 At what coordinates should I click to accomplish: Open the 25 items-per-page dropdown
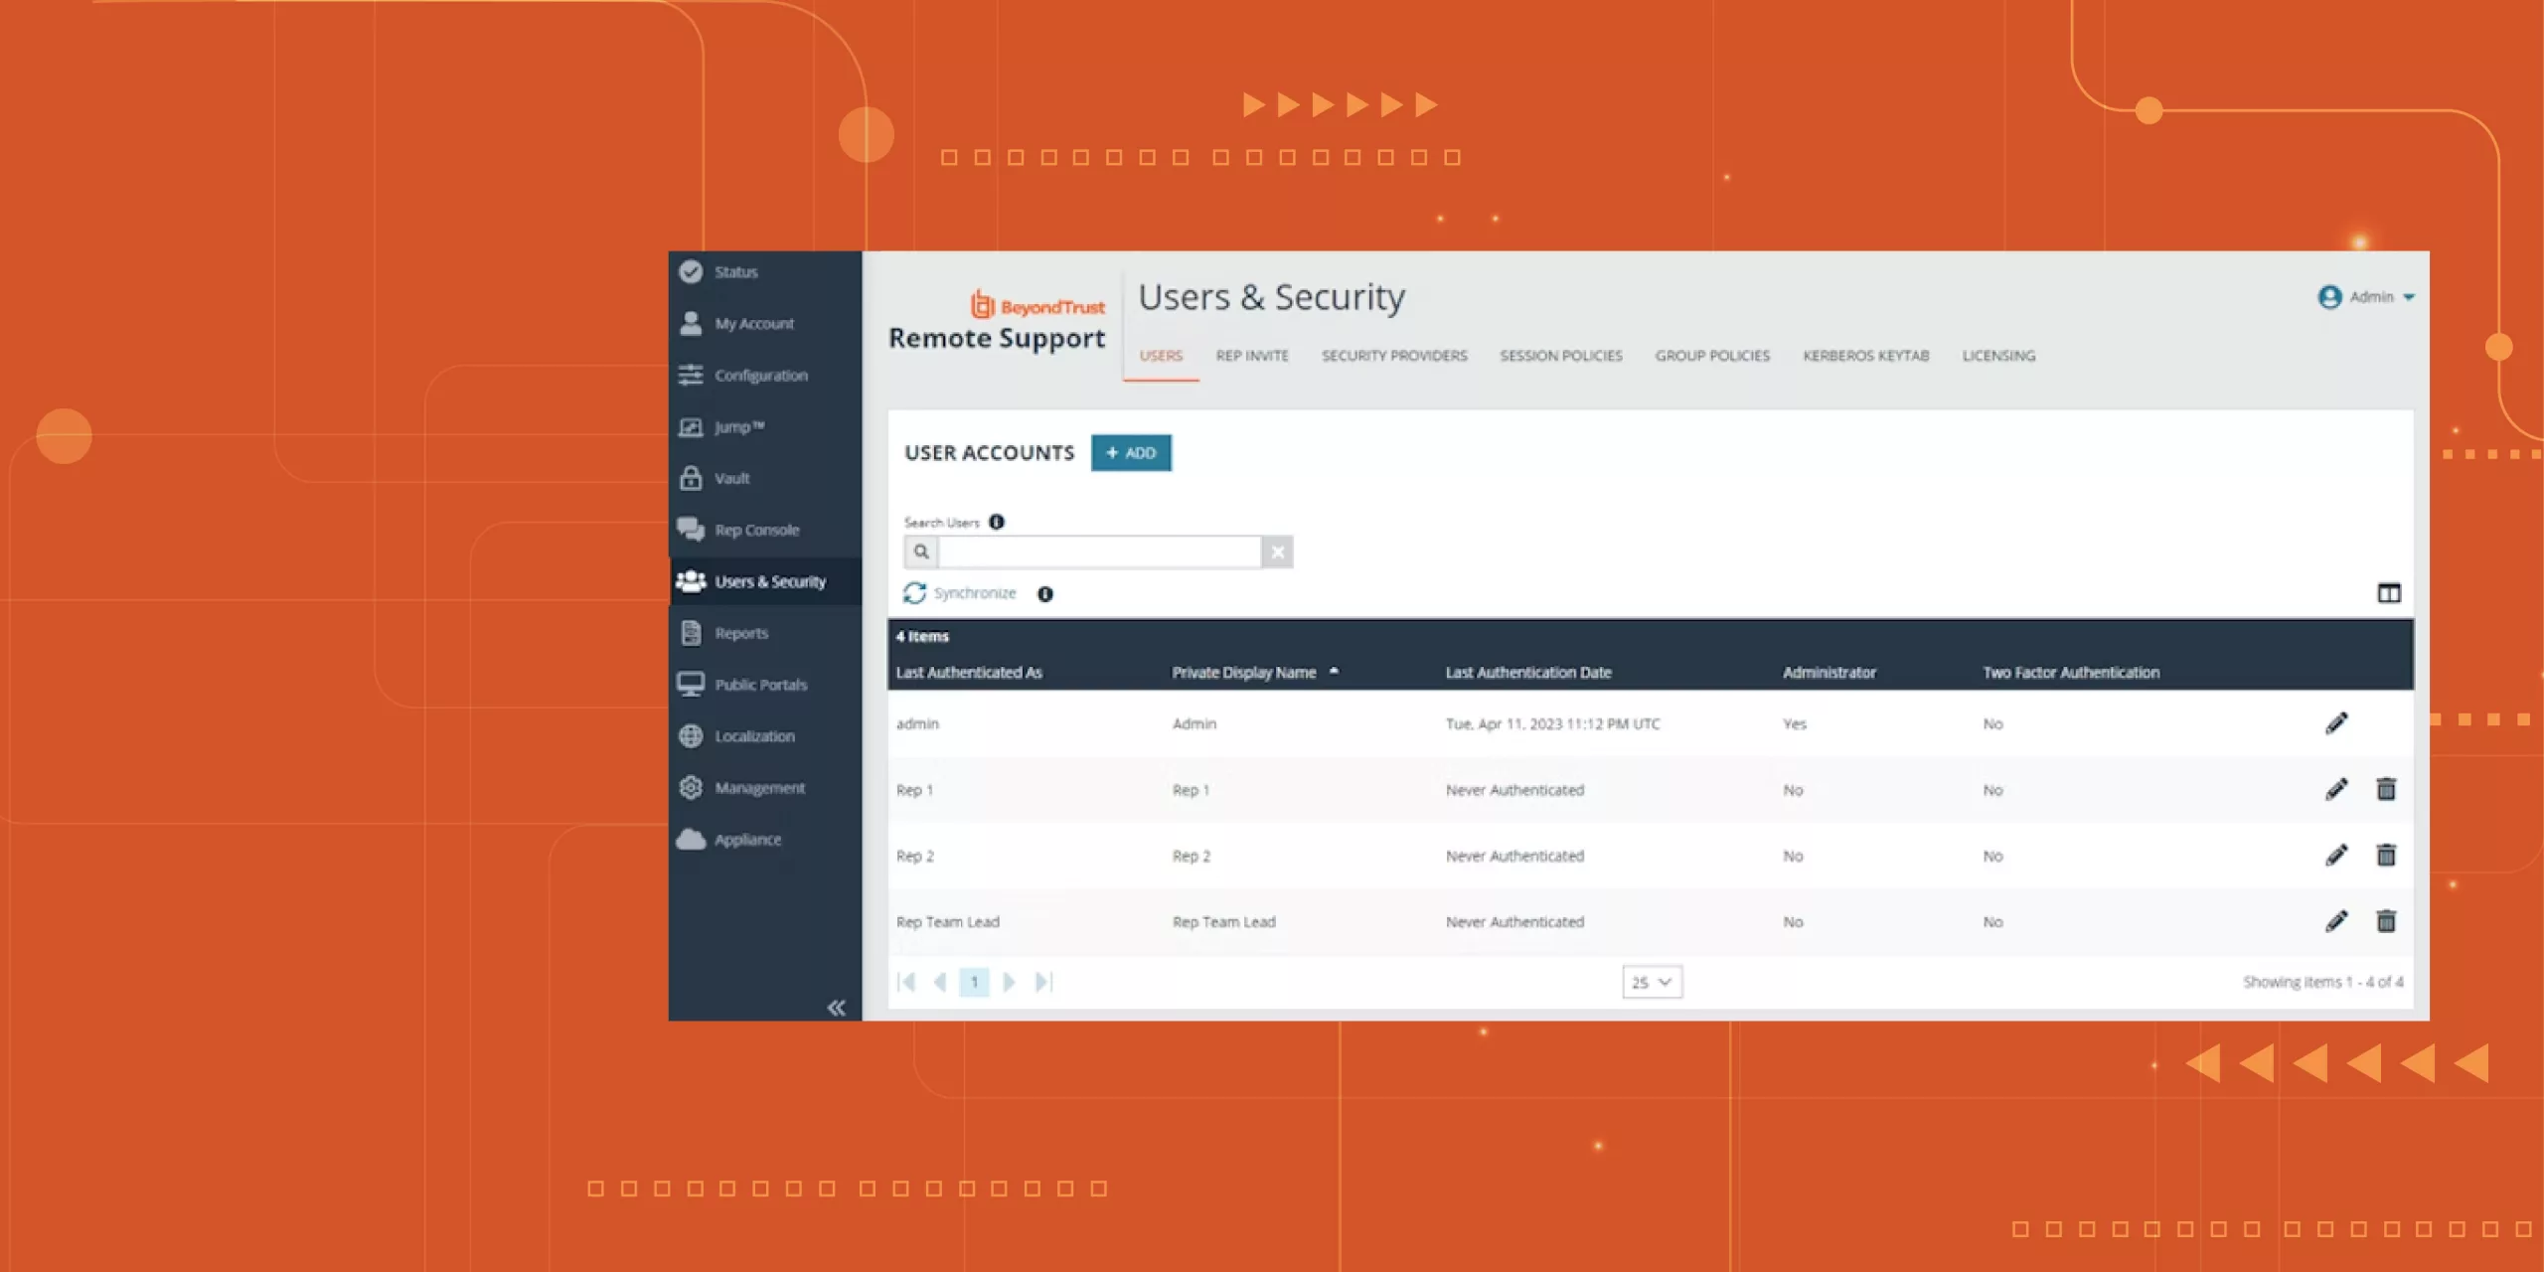point(1652,982)
